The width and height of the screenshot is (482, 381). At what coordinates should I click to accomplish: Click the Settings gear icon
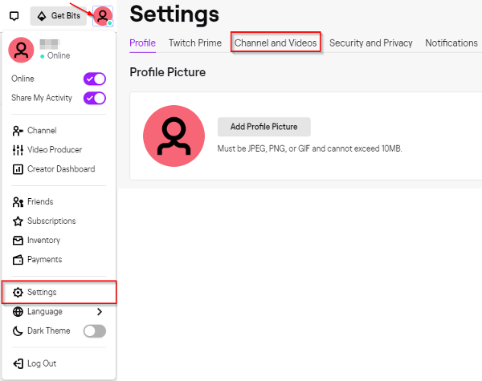point(18,293)
